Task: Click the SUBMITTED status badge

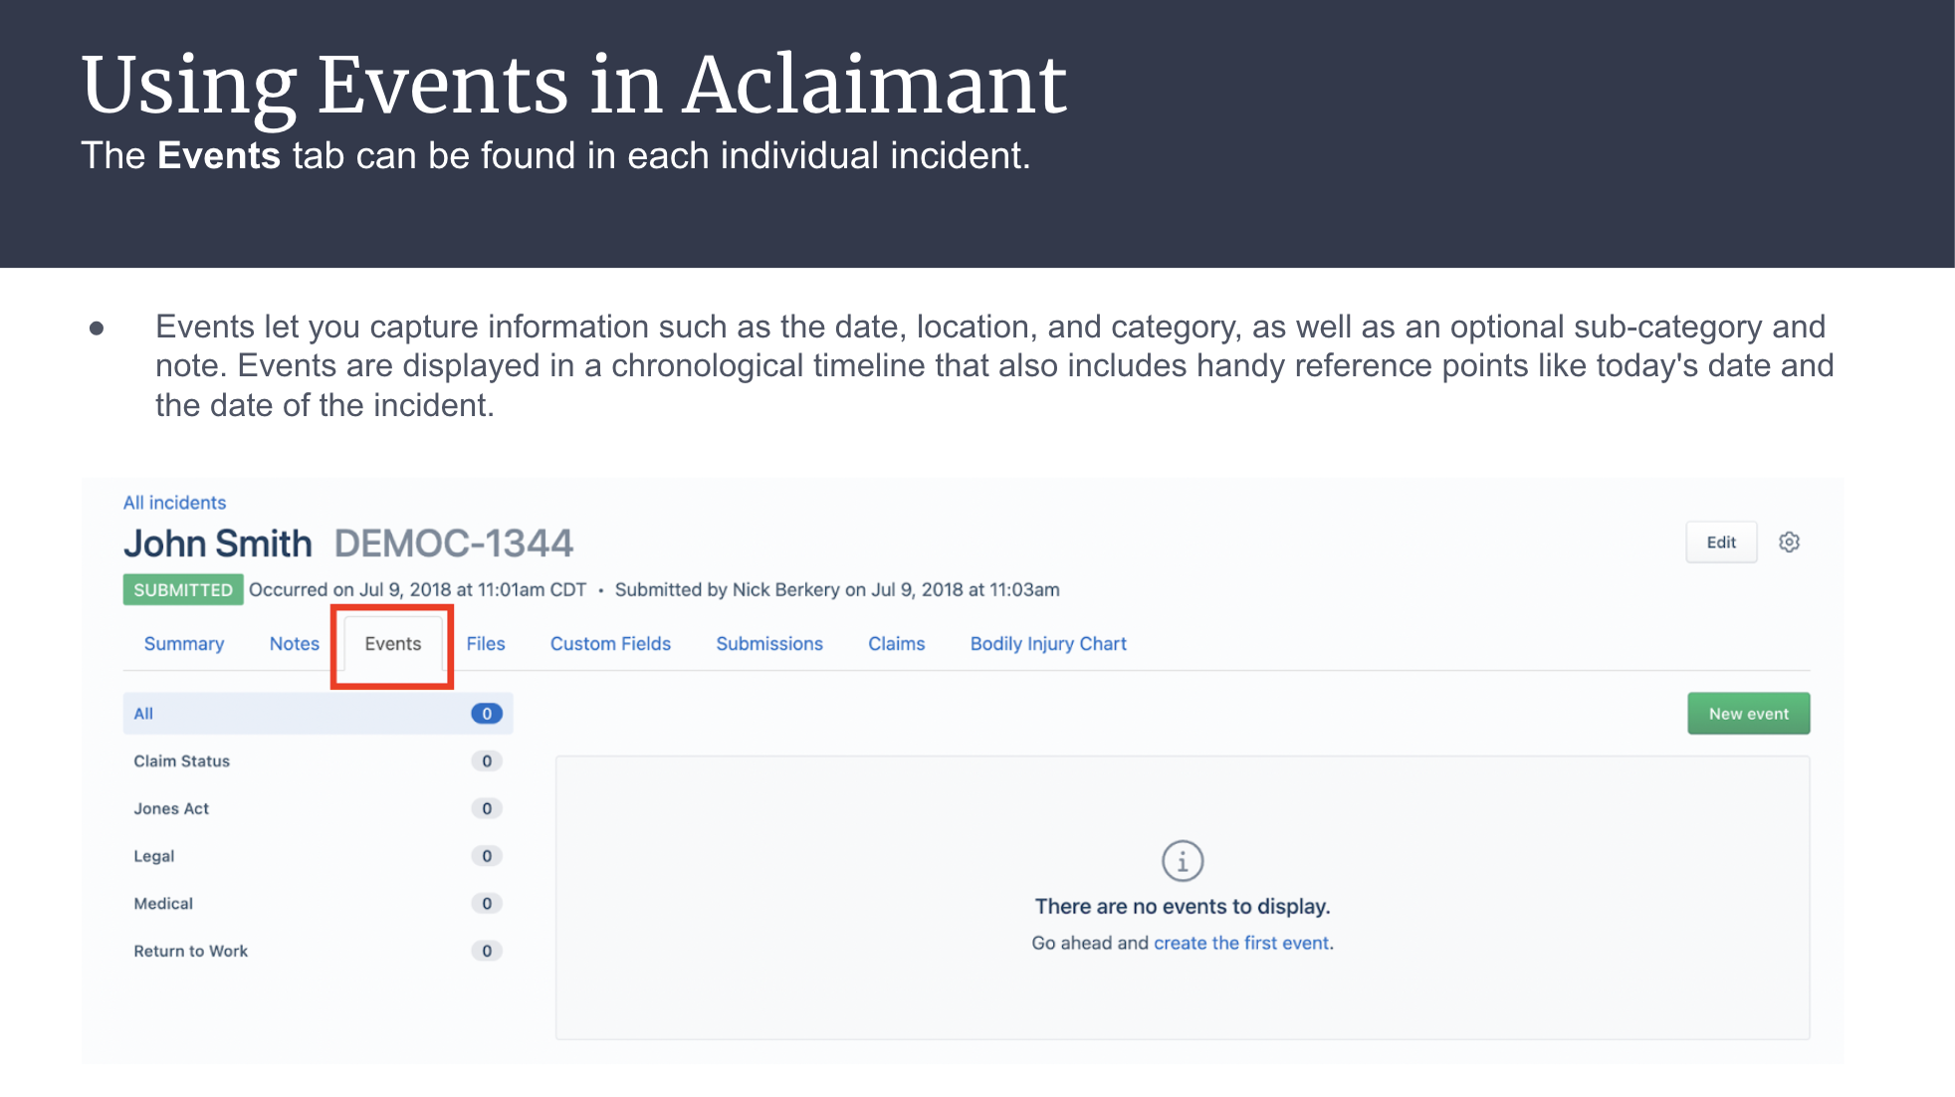Action: [183, 590]
